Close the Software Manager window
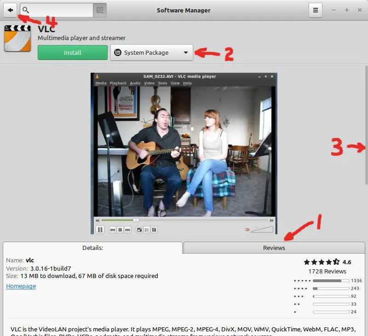 (x=360, y=10)
